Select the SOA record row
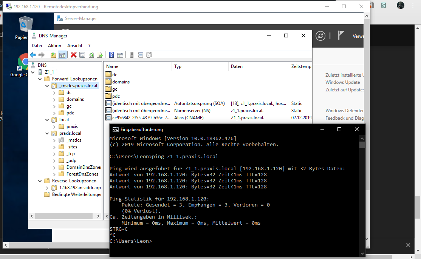Image resolution: width=421 pixels, height=259 pixels. pos(208,103)
